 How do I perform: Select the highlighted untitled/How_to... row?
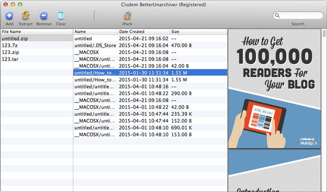tap(150, 73)
